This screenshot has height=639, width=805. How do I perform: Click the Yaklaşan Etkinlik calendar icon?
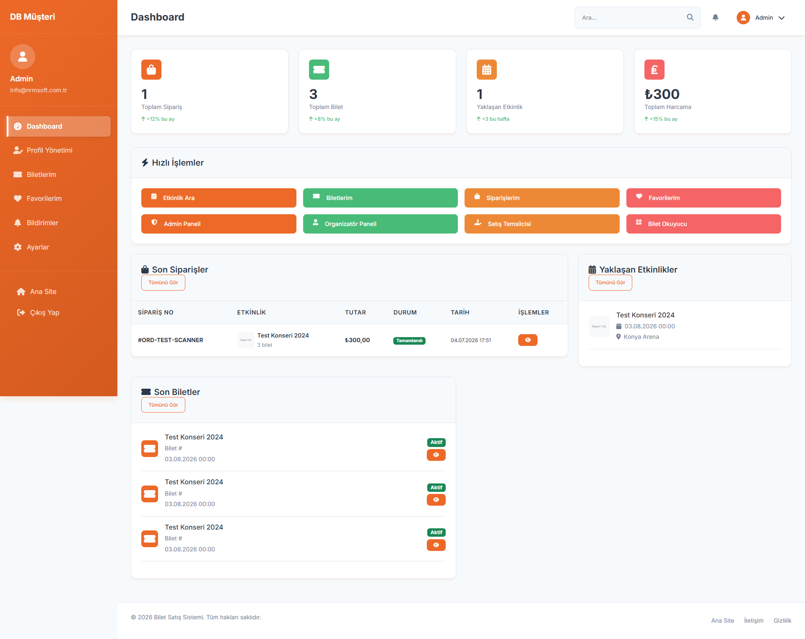(487, 70)
